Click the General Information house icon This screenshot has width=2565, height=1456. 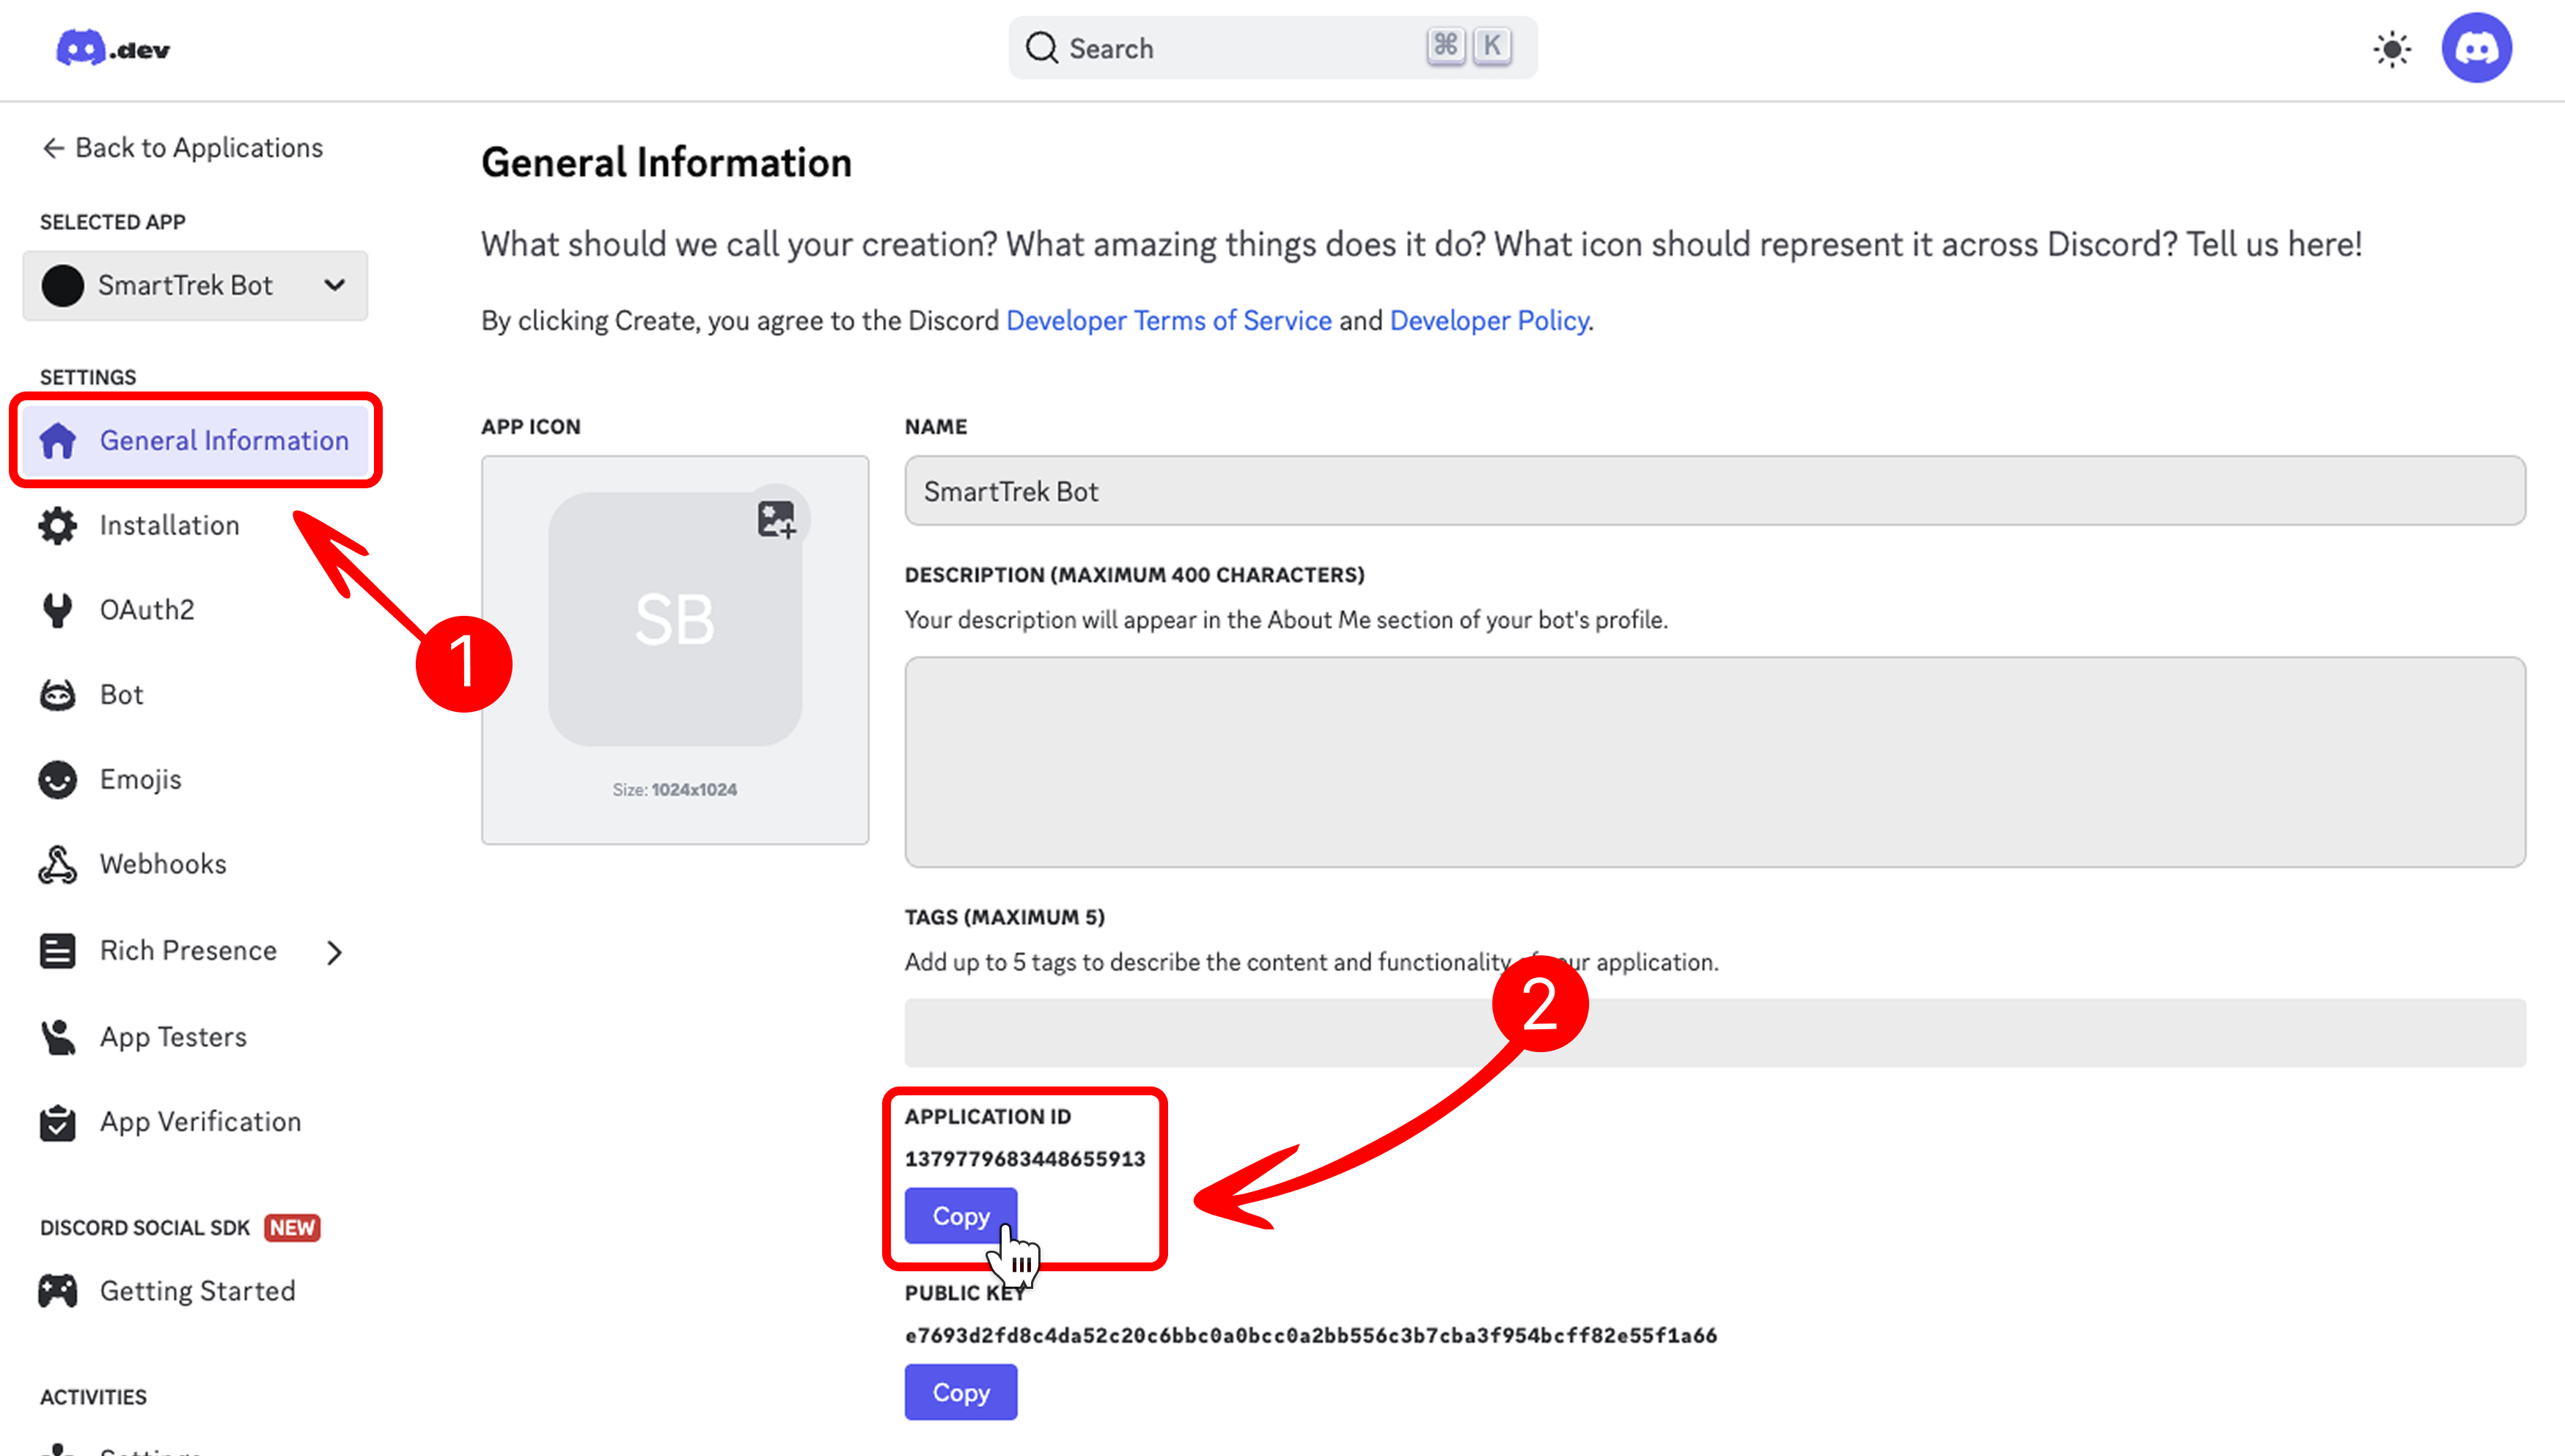click(58, 440)
